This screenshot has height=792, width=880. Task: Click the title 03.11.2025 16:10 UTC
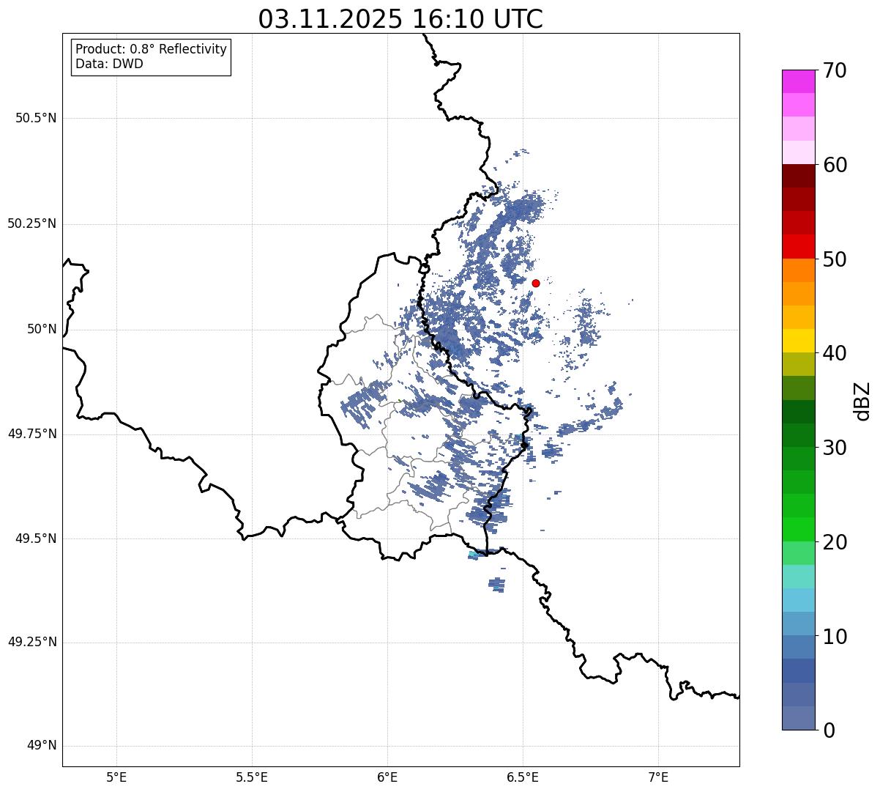pos(400,19)
